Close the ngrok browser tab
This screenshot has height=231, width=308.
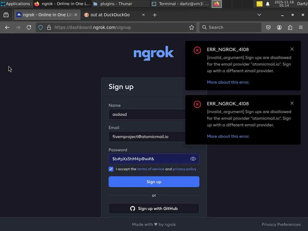76,15
